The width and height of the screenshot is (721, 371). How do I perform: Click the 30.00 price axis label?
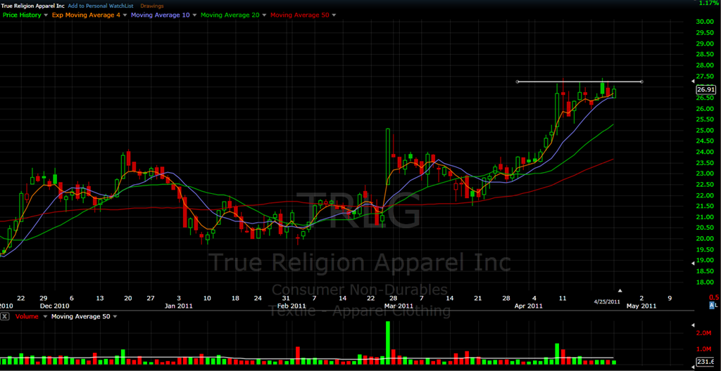(x=705, y=22)
